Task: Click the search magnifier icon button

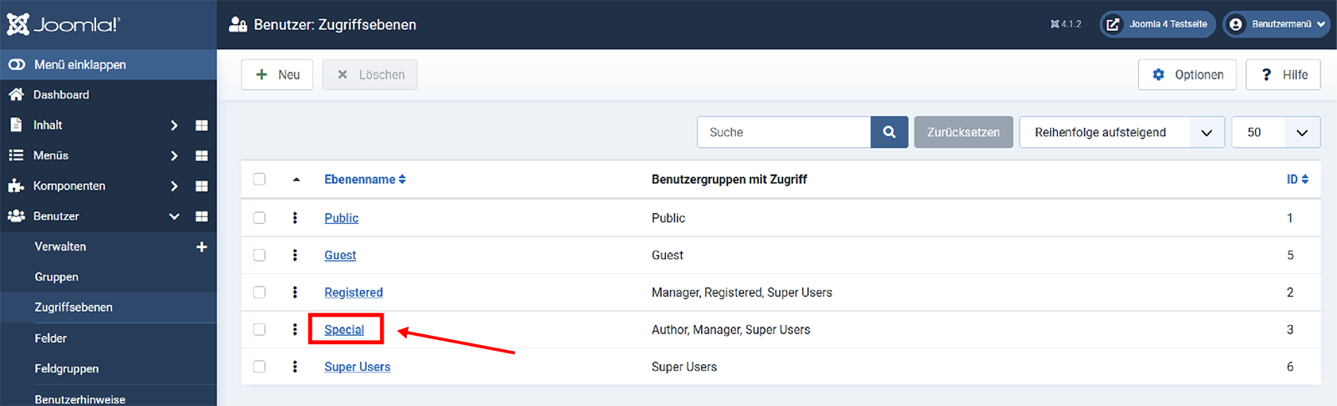Action: click(889, 132)
